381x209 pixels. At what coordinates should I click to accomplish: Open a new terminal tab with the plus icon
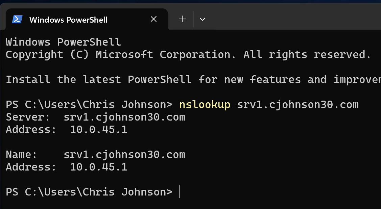(182, 19)
